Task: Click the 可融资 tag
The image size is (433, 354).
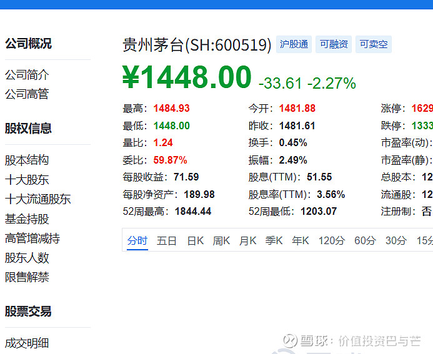Action: 334,44
